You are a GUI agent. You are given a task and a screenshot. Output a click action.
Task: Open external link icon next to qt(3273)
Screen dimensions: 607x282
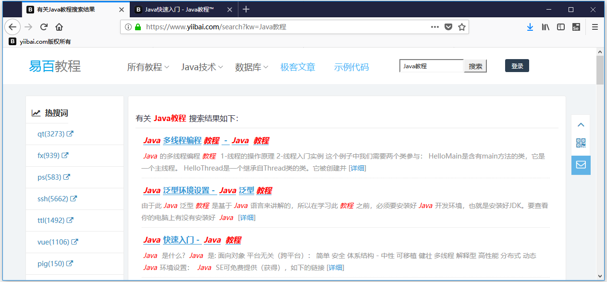(70, 134)
